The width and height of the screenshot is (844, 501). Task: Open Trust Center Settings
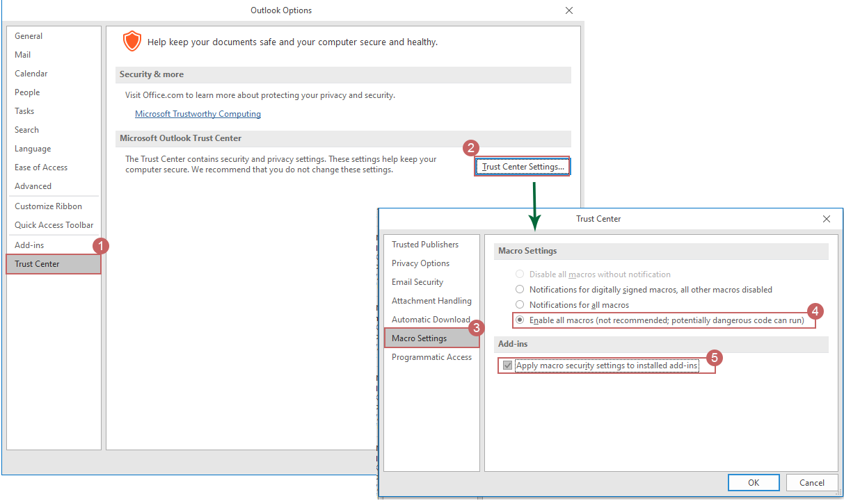(523, 166)
